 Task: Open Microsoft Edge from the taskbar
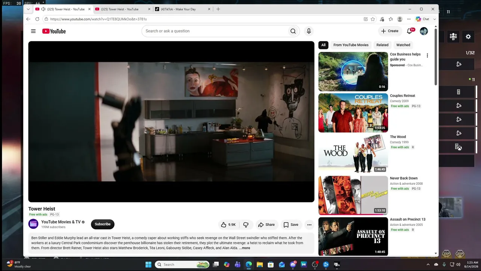click(x=249, y=265)
